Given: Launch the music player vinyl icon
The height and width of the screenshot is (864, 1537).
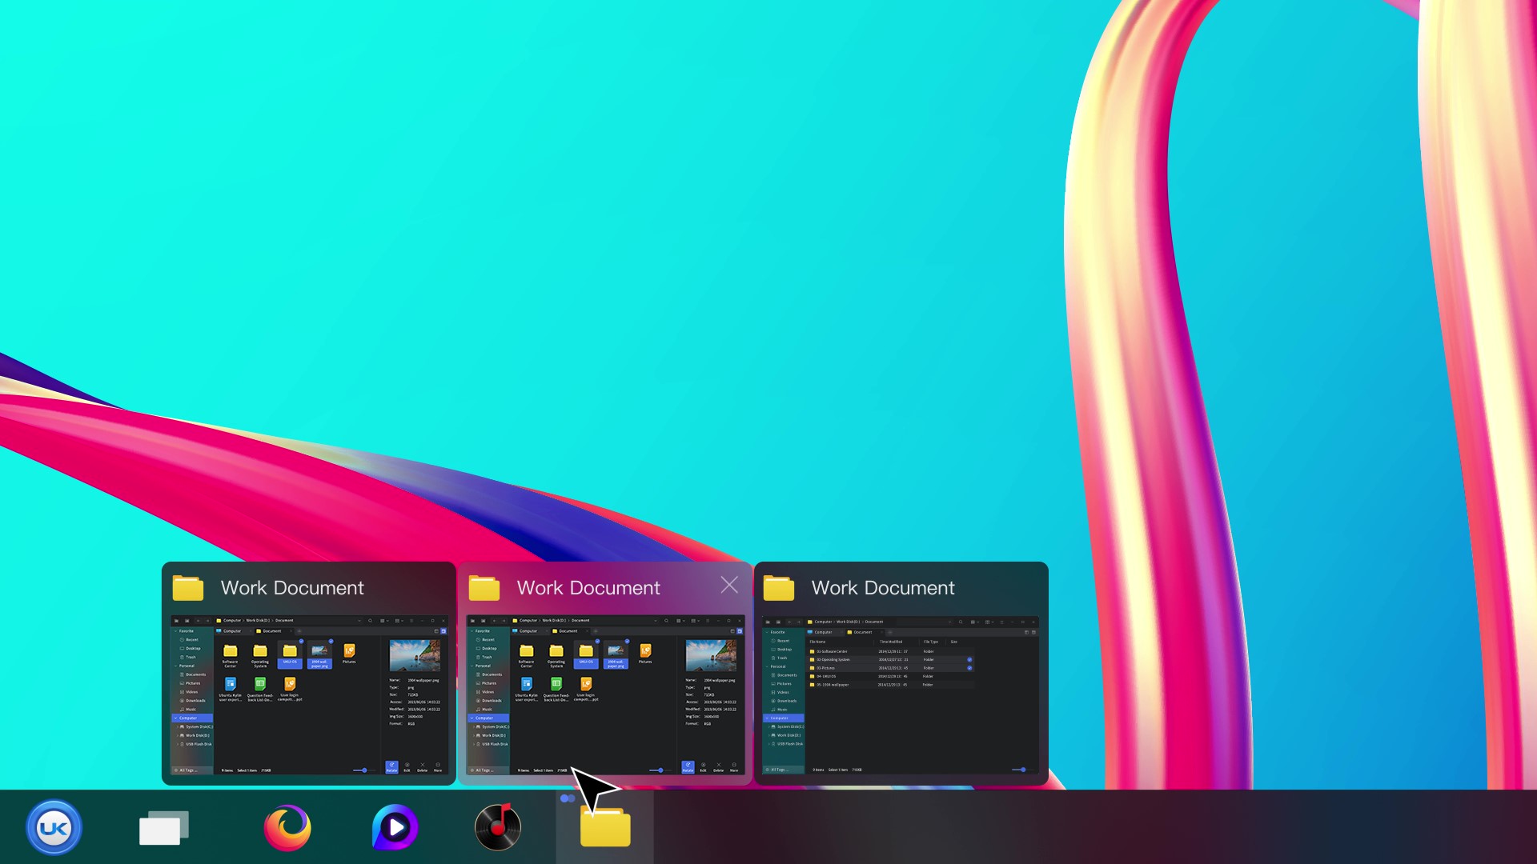Looking at the screenshot, I should click(x=498, y=827).
